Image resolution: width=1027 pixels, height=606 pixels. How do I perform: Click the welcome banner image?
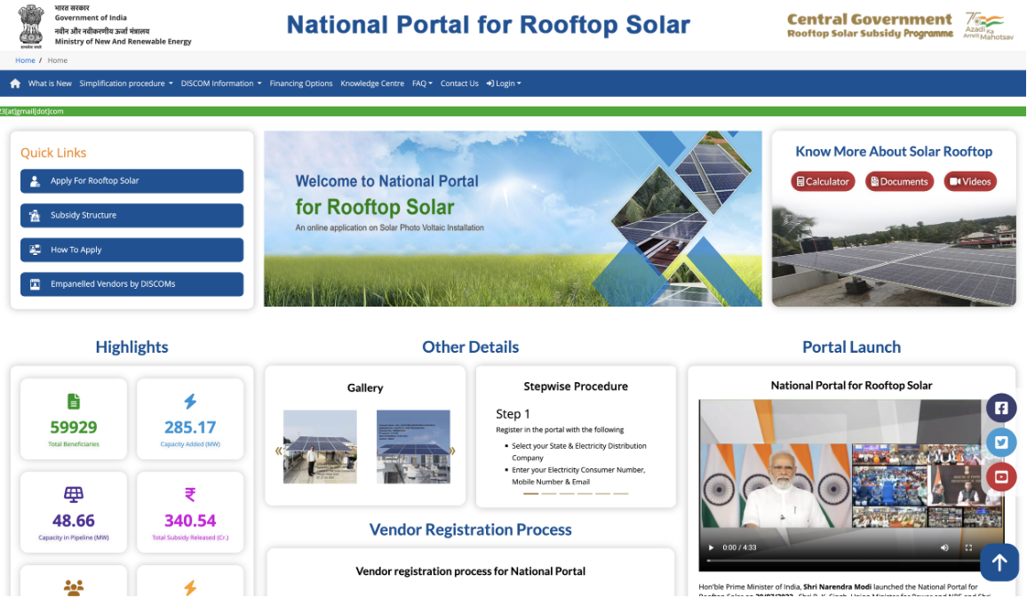click(x=513, y=219)
